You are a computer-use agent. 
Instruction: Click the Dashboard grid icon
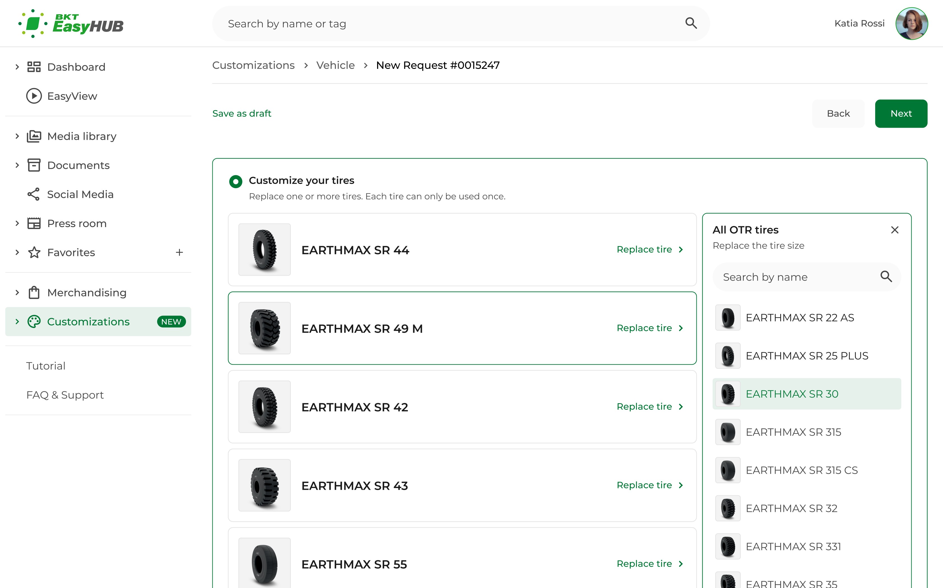pos(34,67)
